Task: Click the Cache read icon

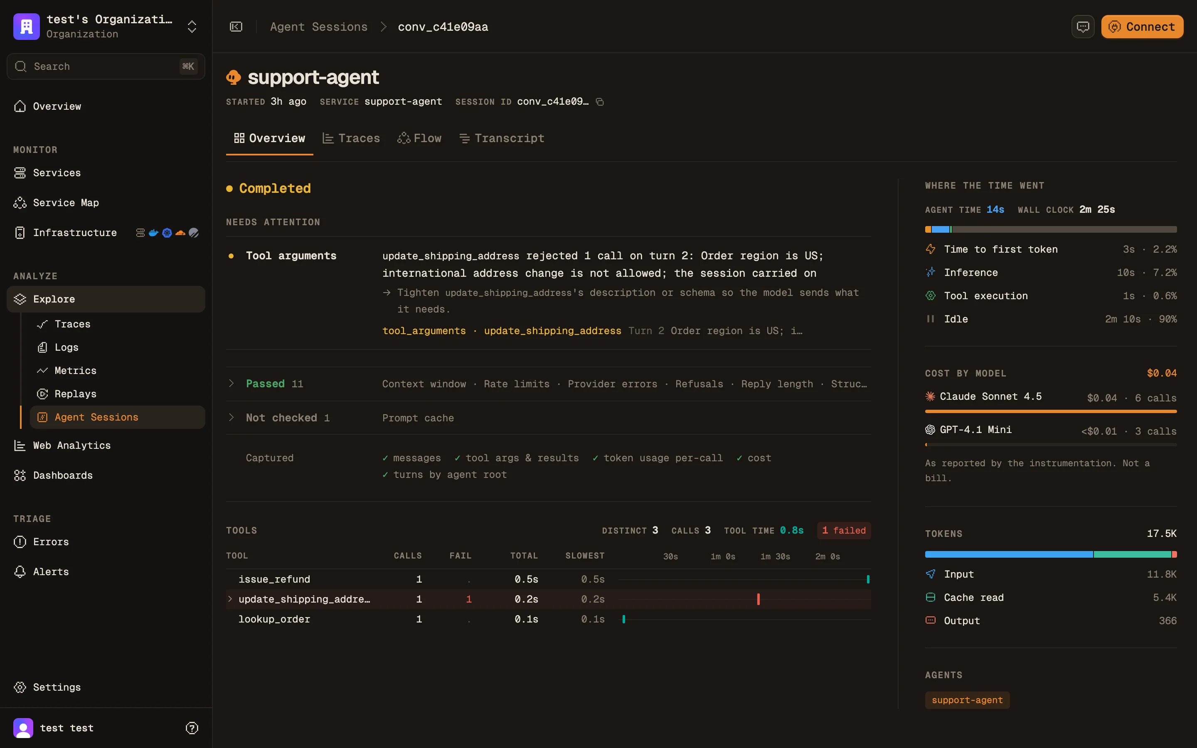Action: (931, 597)
